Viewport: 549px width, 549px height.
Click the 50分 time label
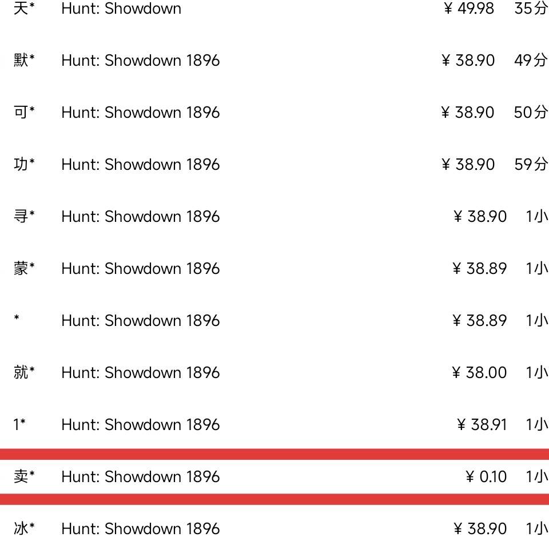(x=530, y=113)
